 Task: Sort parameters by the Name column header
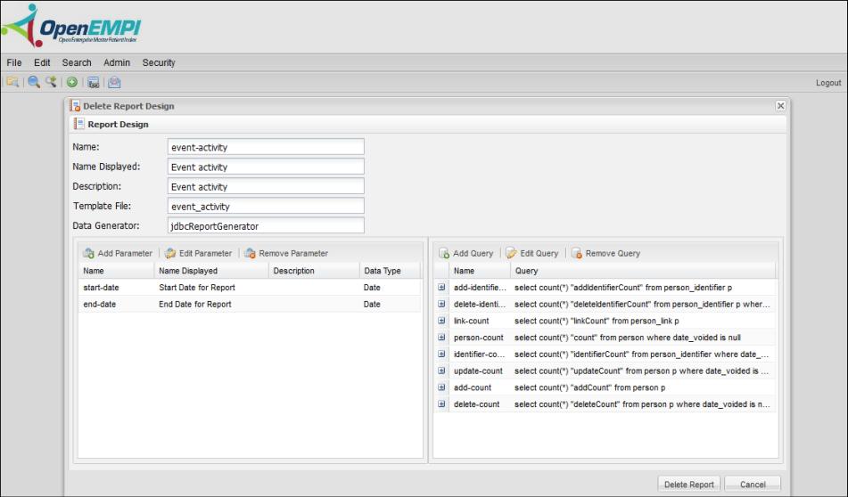(116, 271)
